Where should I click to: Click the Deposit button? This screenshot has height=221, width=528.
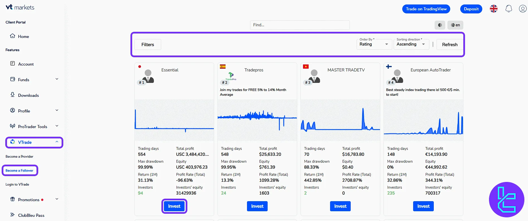click(x=471, y=9)
